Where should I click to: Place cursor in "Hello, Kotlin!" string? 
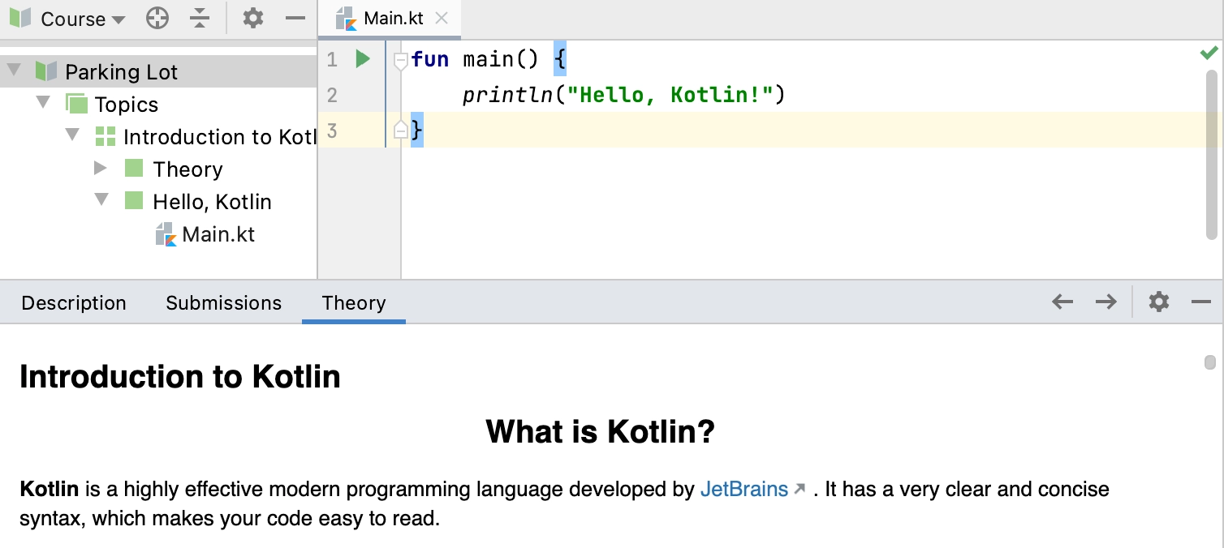pos(671,96)
